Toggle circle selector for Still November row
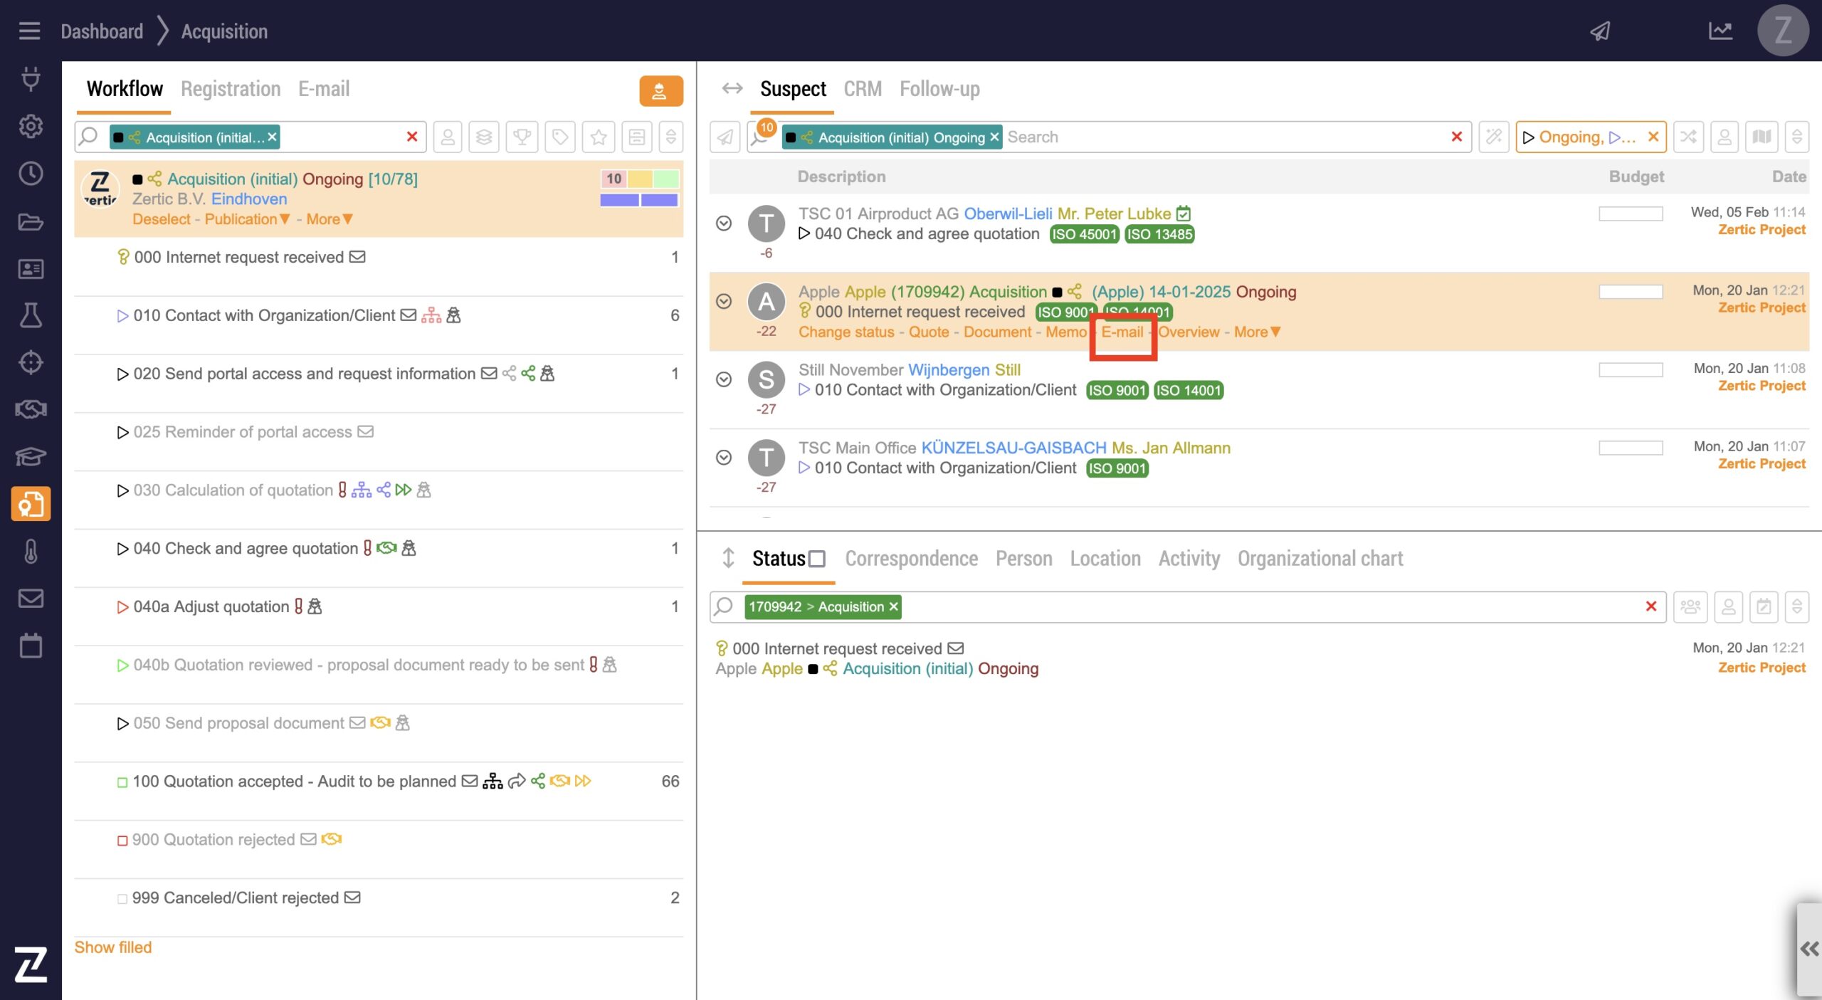This screenshot has height=1000, width=1822. point(724,379)
